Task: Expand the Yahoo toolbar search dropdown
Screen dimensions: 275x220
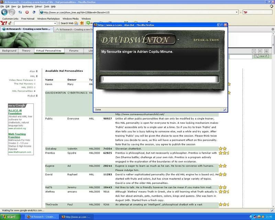Action: [x=55, y=23]
